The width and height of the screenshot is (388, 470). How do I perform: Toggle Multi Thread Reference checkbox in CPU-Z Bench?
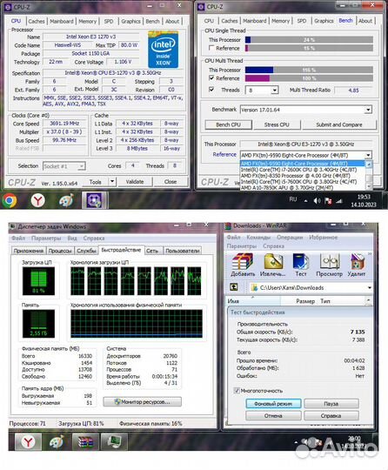tap(211, 78)
